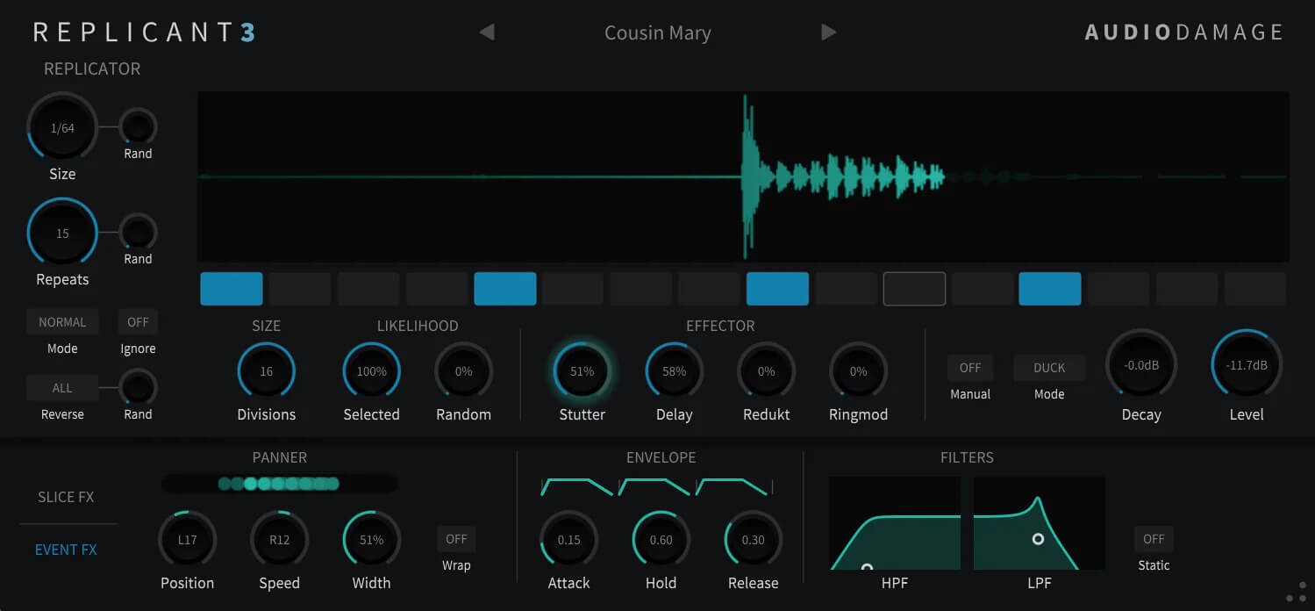This screenshot has height=611, width=1315.
Task: Click the Divisions knob in Size section
Action: click(x=266, y=370)
